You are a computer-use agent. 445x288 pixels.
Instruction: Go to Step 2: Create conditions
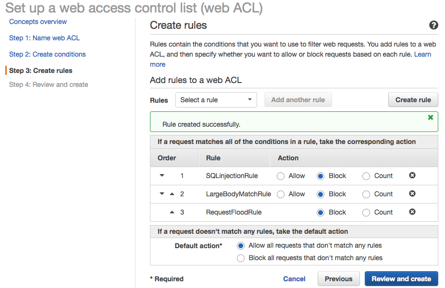click(x=47, y=54)
